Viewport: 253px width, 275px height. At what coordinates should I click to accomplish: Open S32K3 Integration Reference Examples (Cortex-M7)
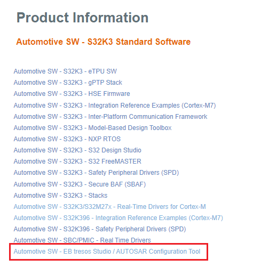click(x=115, y=106)
